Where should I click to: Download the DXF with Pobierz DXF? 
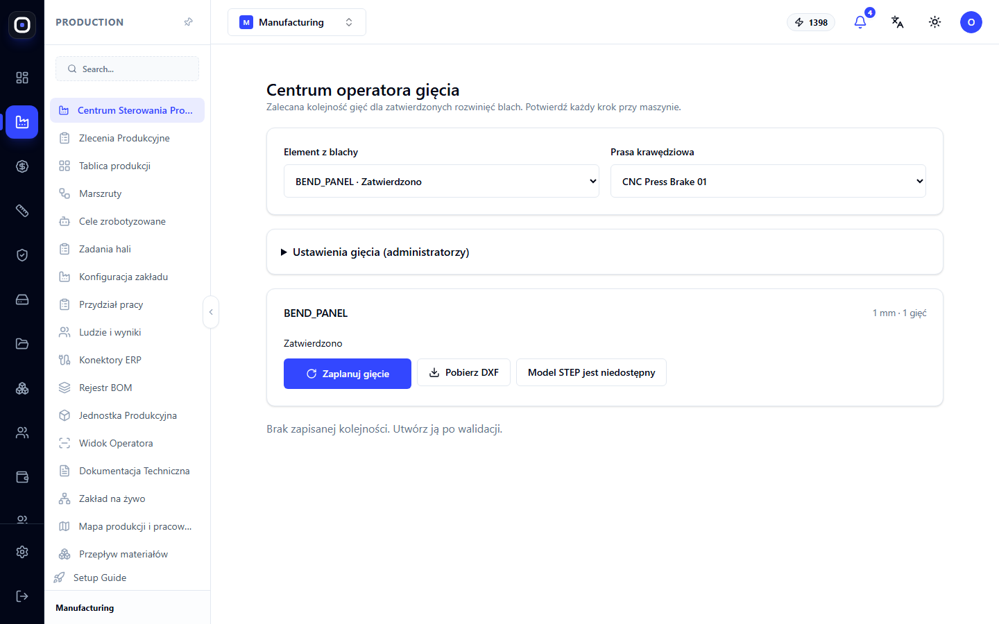click(463, 372)
